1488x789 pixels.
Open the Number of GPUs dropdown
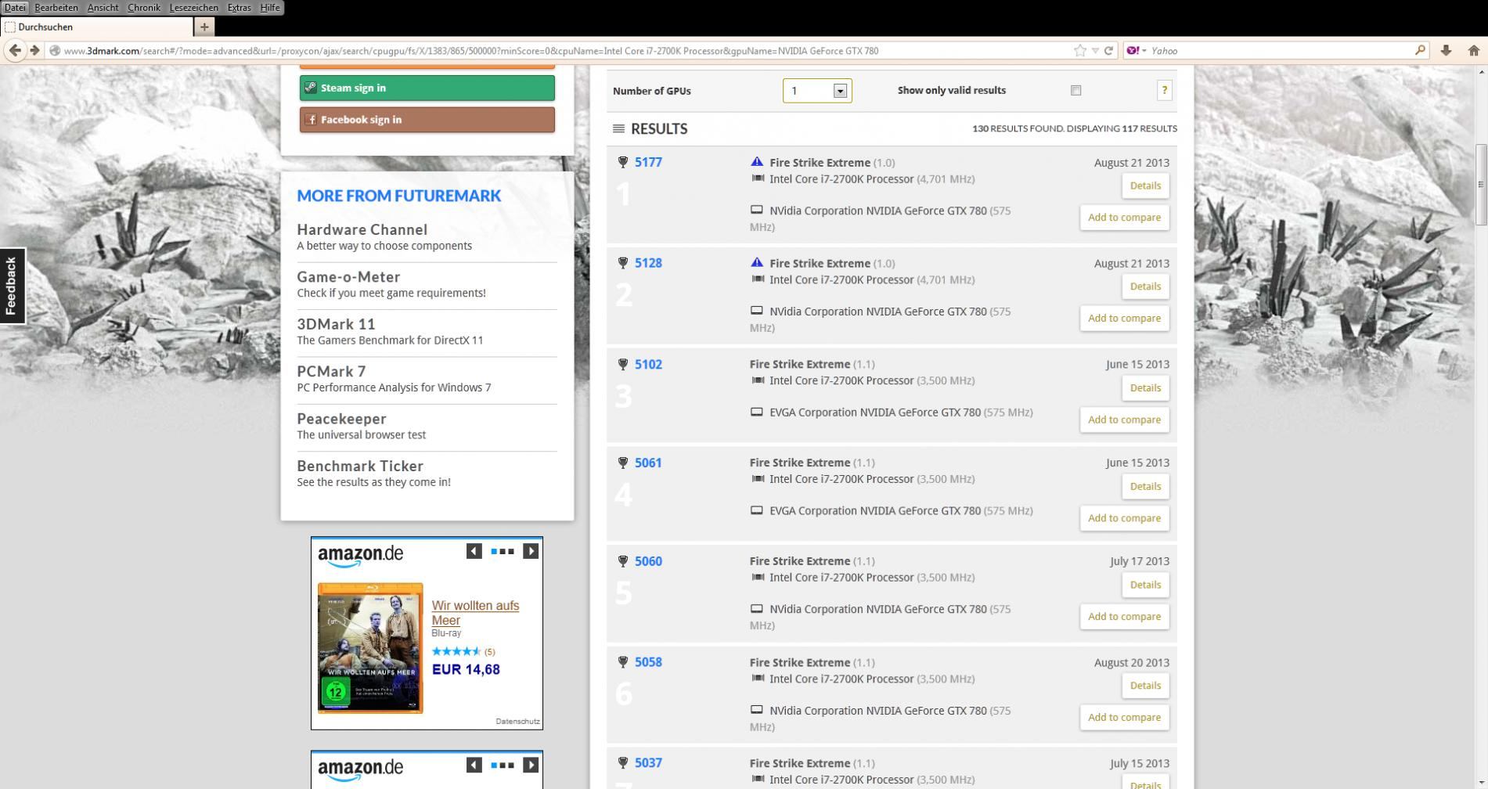(817, 91)
